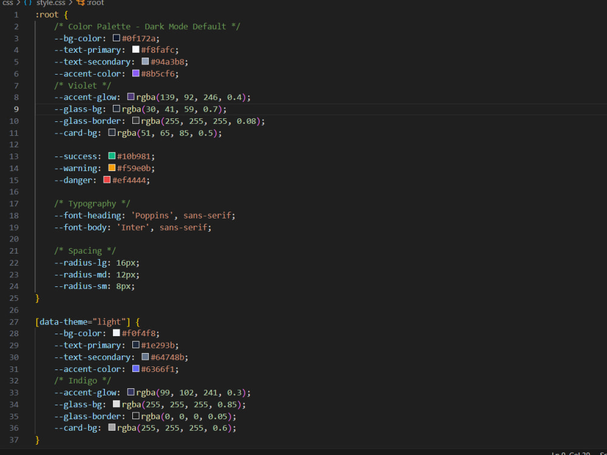Viewport: 607px width, 455px height.
Task: Open swatch for rgba(255, 255, 255, 0.08)
Action: point(135,121)
